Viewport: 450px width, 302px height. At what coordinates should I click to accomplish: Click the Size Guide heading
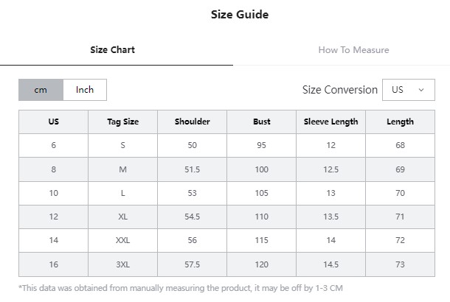240,14
